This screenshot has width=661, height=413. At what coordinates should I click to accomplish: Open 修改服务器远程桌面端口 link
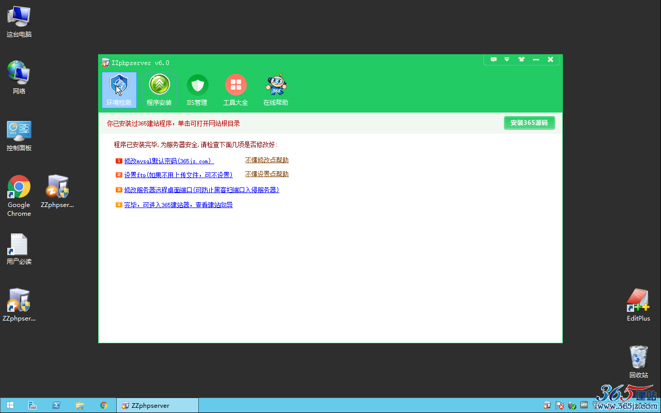click(x=201, y=190)
